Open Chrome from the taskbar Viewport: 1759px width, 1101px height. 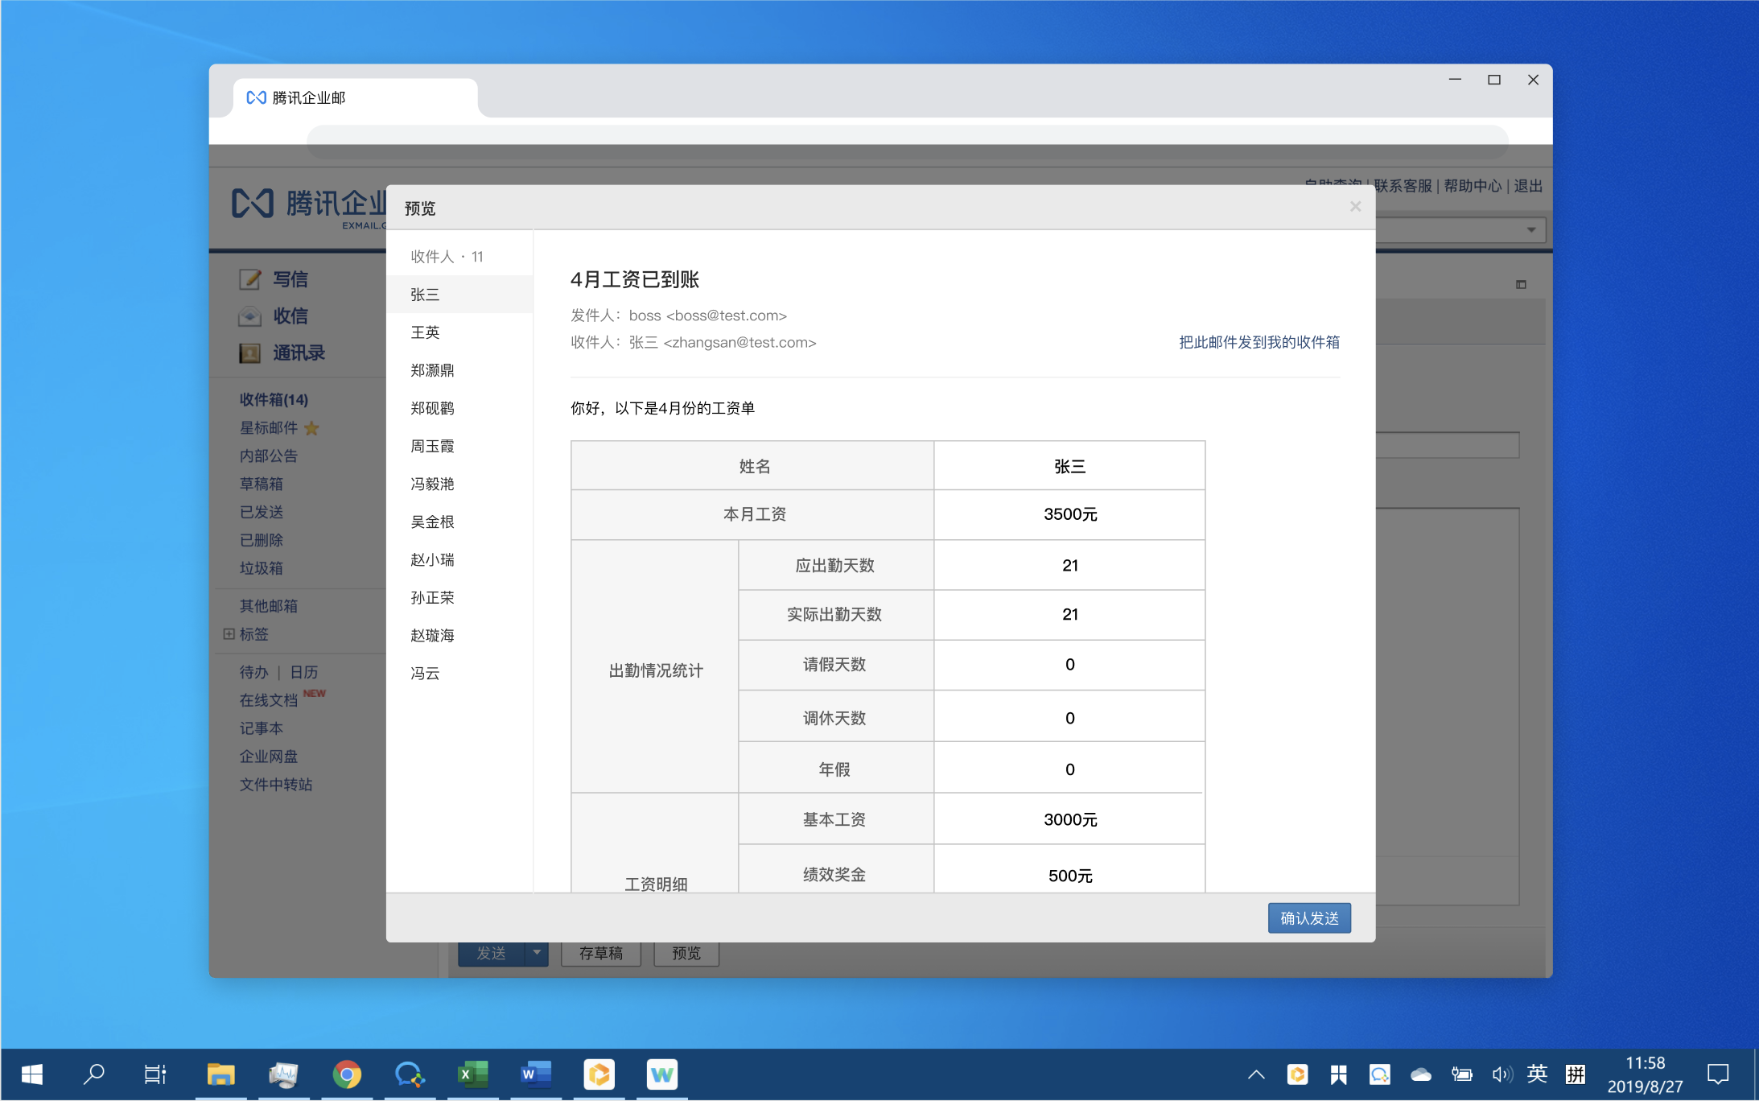[x=347, y=1074]
